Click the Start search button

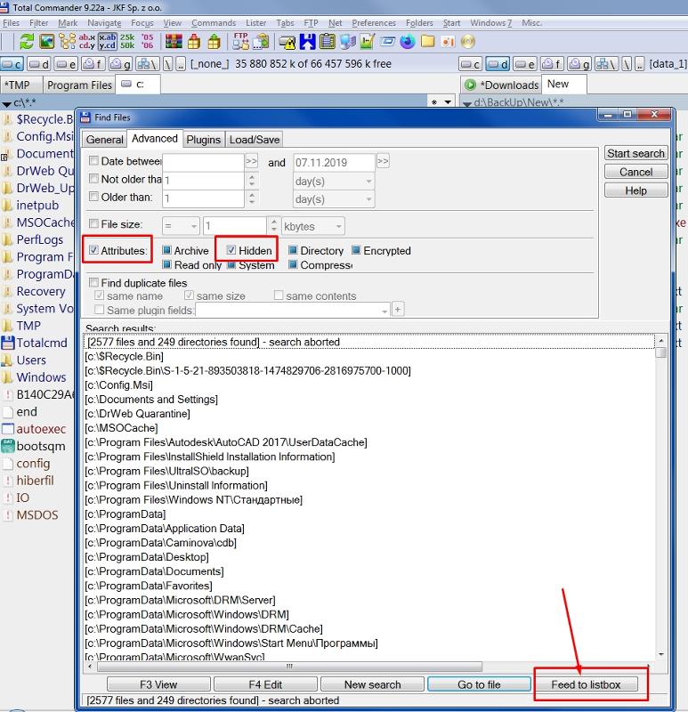click(x=635, y=153)
